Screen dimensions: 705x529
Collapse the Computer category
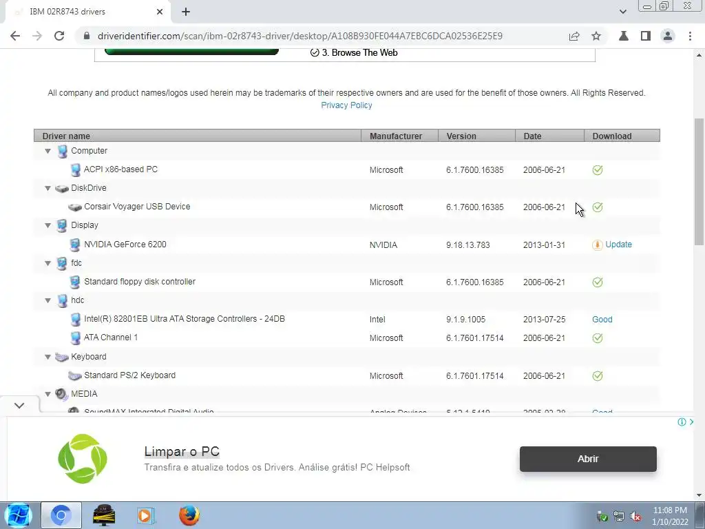48,151
